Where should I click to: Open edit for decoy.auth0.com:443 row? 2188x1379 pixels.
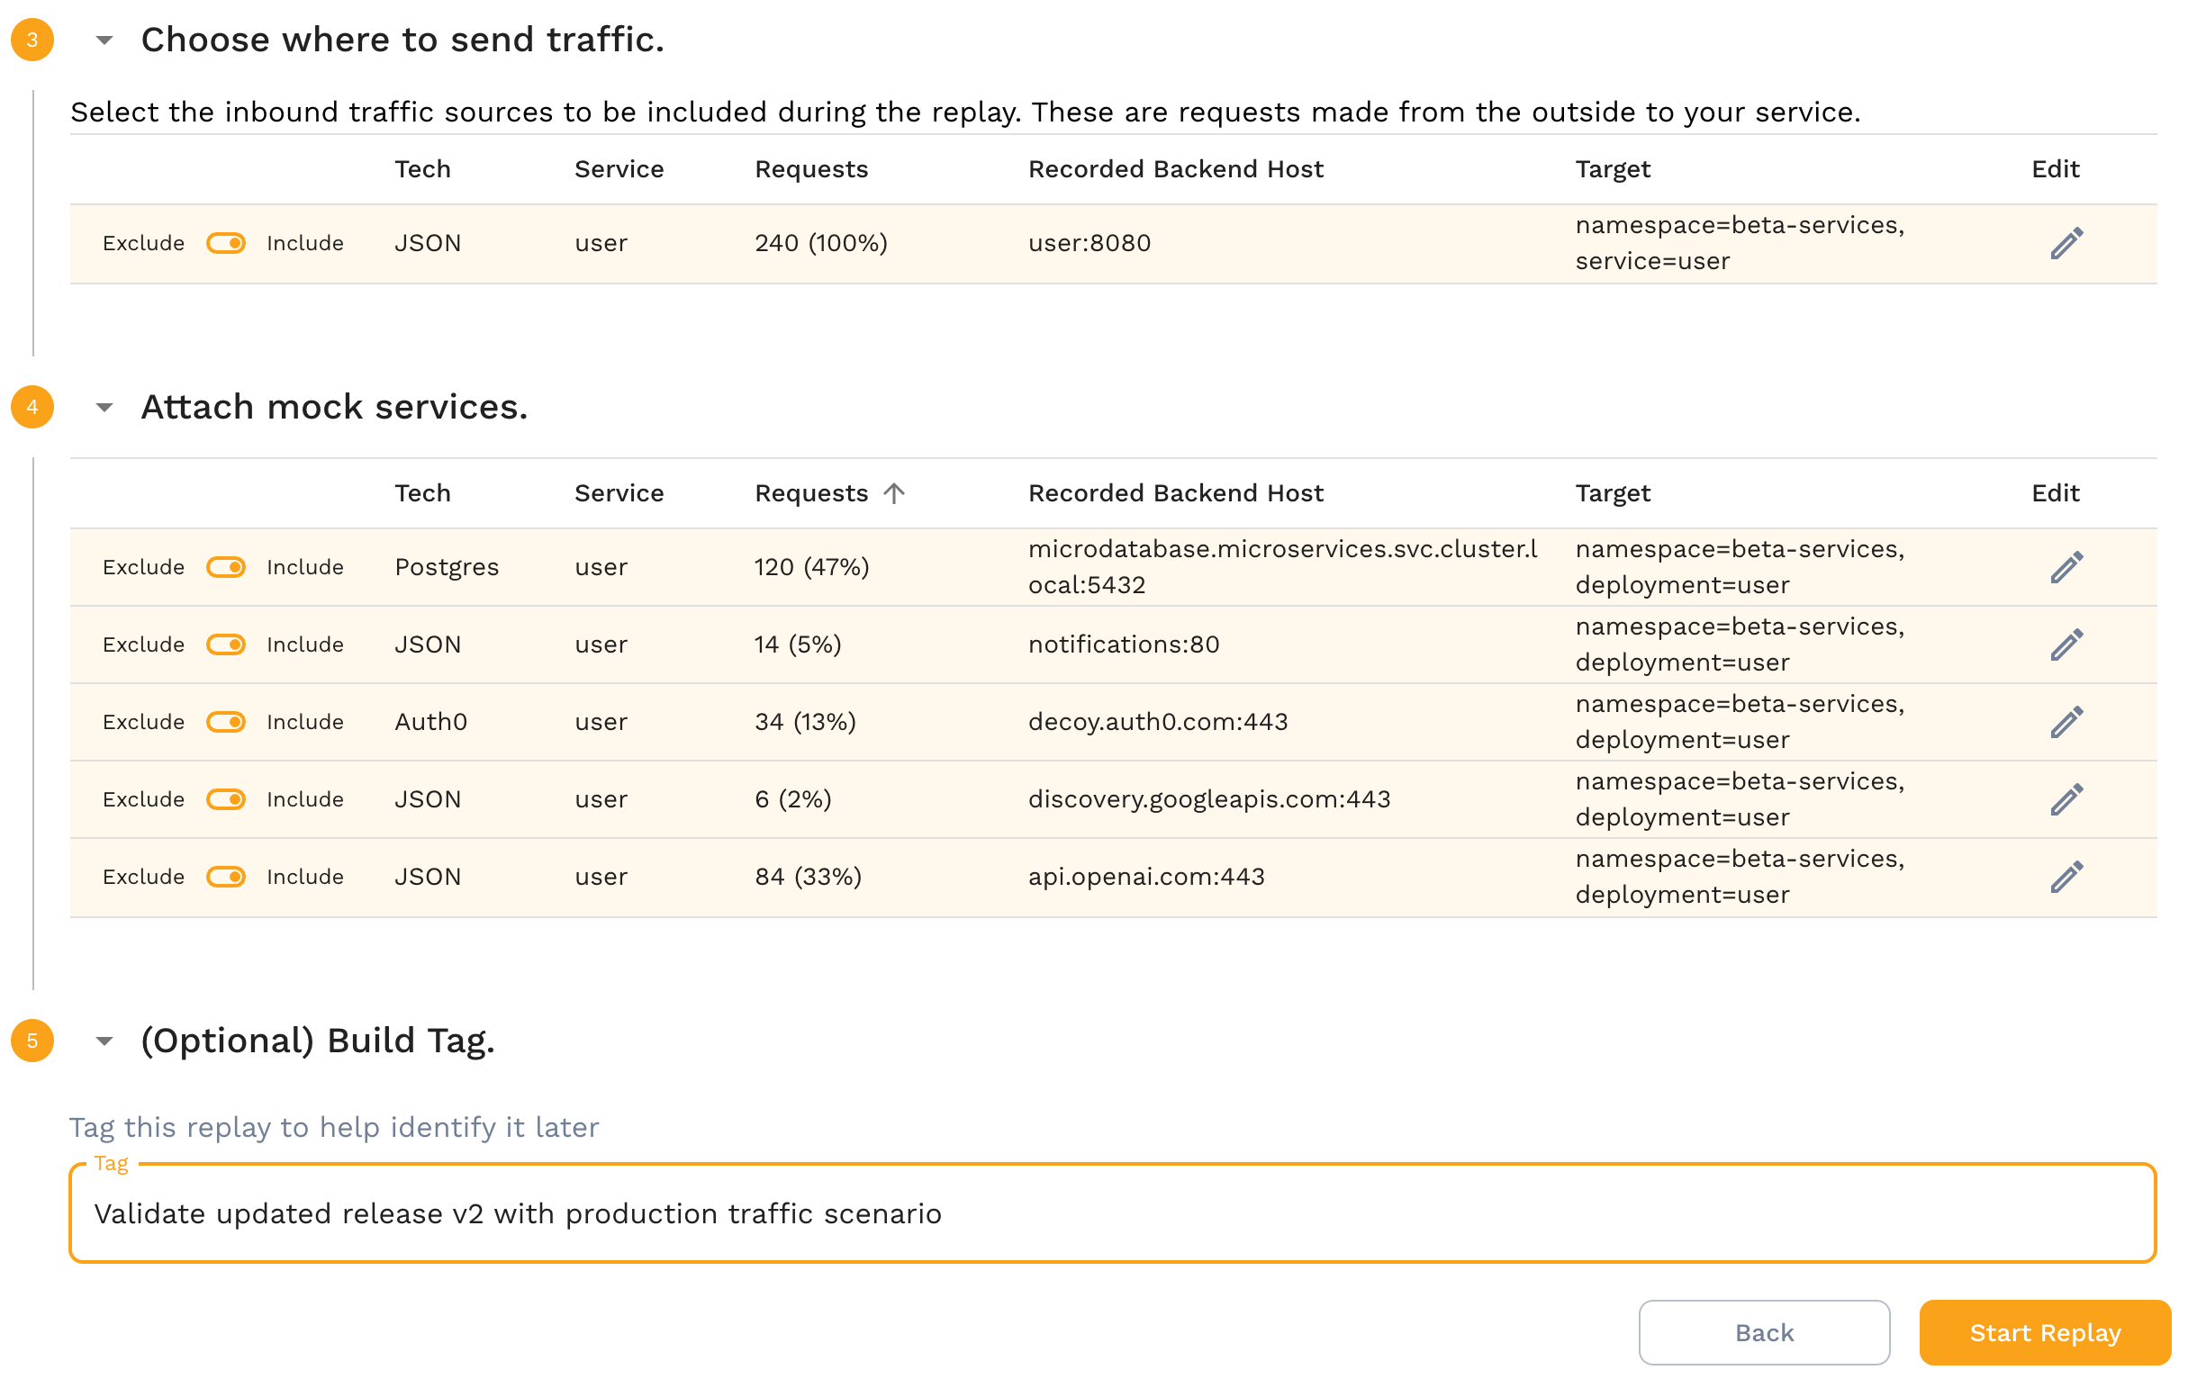click(x=2066, y=722)
